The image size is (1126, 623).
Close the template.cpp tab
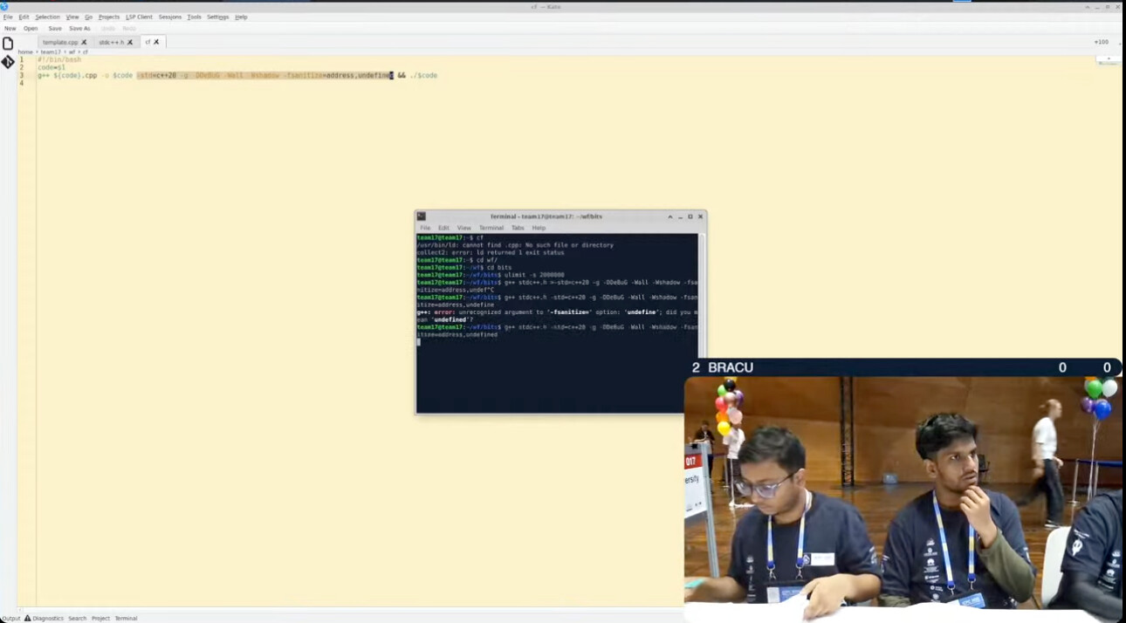click(x=85, y=42)
